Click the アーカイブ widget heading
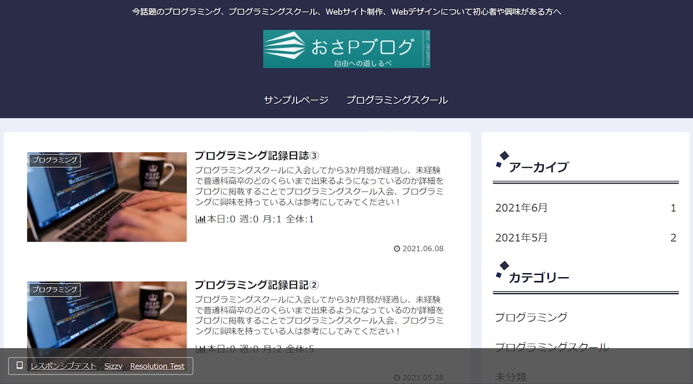Viewport: 693px width, 384px height. [x=538, y=167]
